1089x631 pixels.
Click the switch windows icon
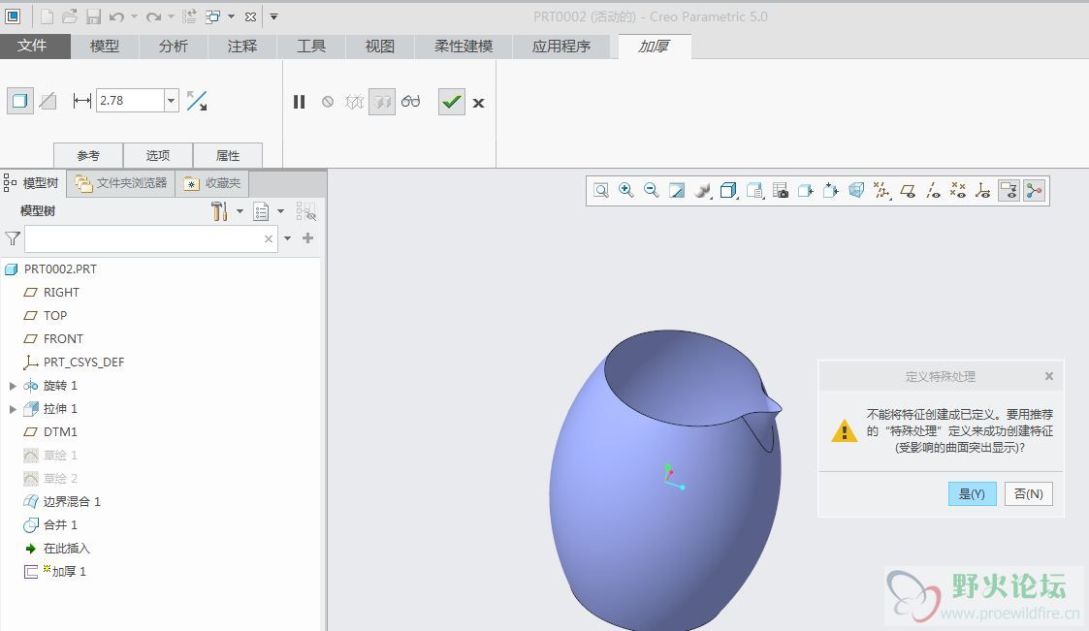(213, 16)
